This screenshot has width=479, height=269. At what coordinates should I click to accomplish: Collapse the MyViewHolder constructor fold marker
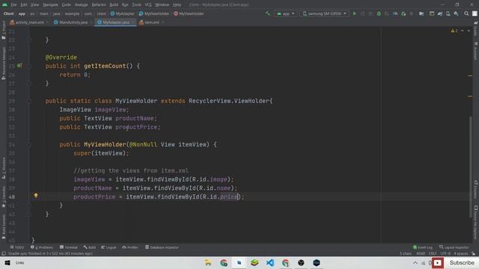coord(29,144)
